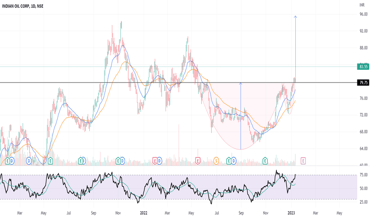Click the 64.00 price axis label
The height and width of the screenshot is (218, 370).
[363, 149]
